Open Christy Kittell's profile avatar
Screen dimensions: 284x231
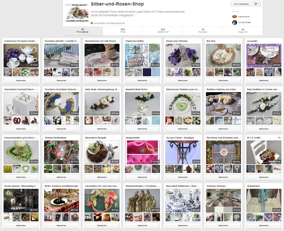pyautogui.click(x=234, y=22)
